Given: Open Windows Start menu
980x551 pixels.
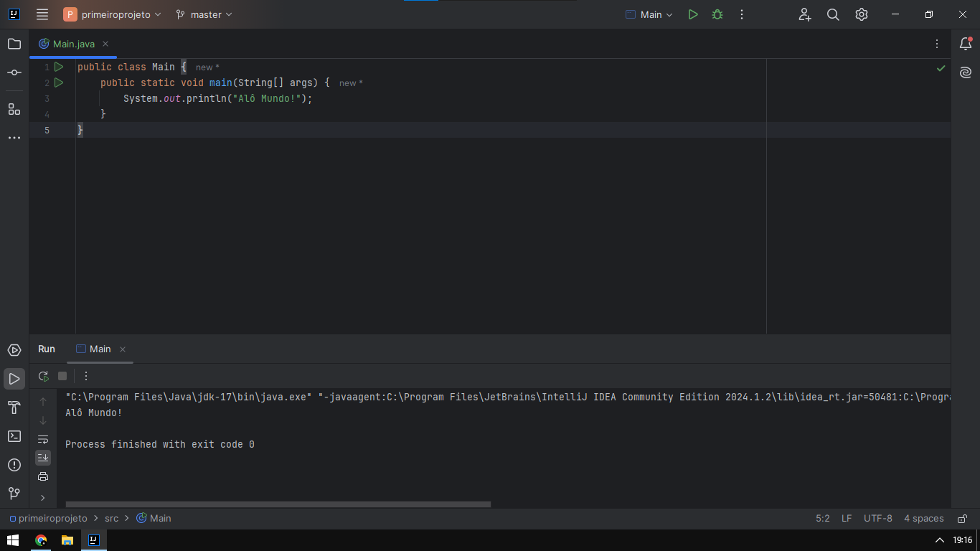Looking at the screenshot, I should (13, 540).
